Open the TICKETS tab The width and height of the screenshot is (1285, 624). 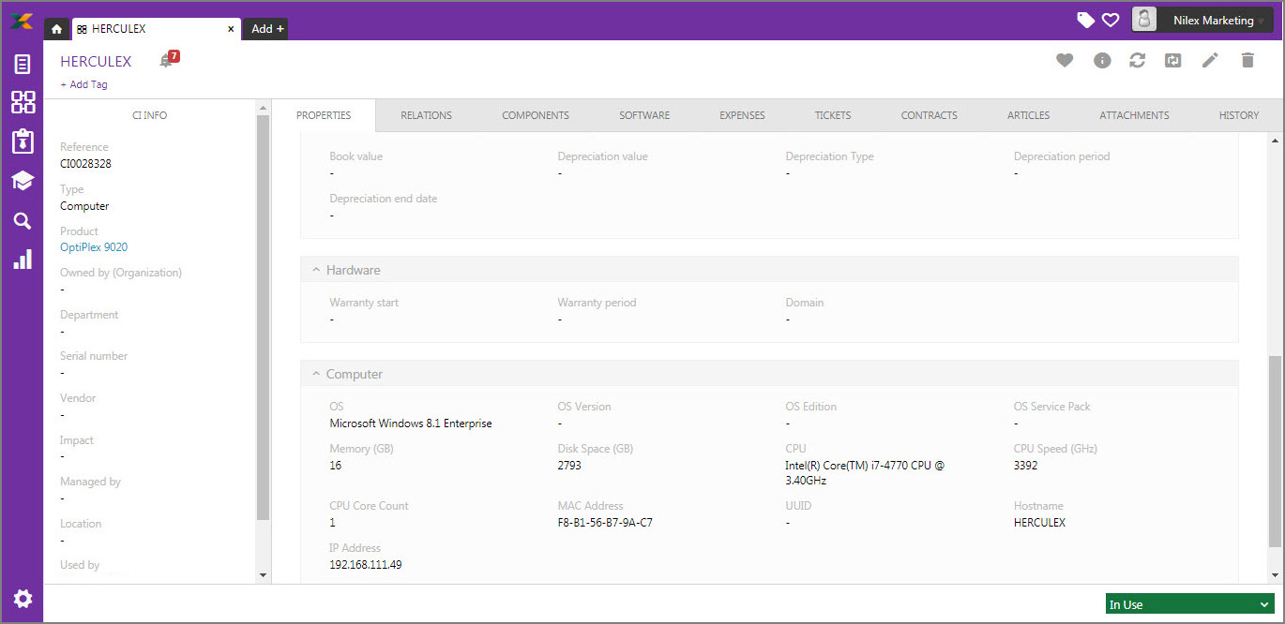[833, 115]
